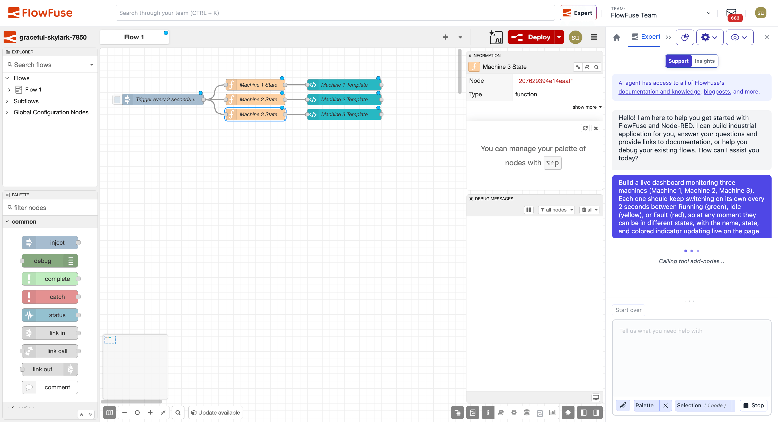
Task: Expand Subflows section
Action: 7,101
